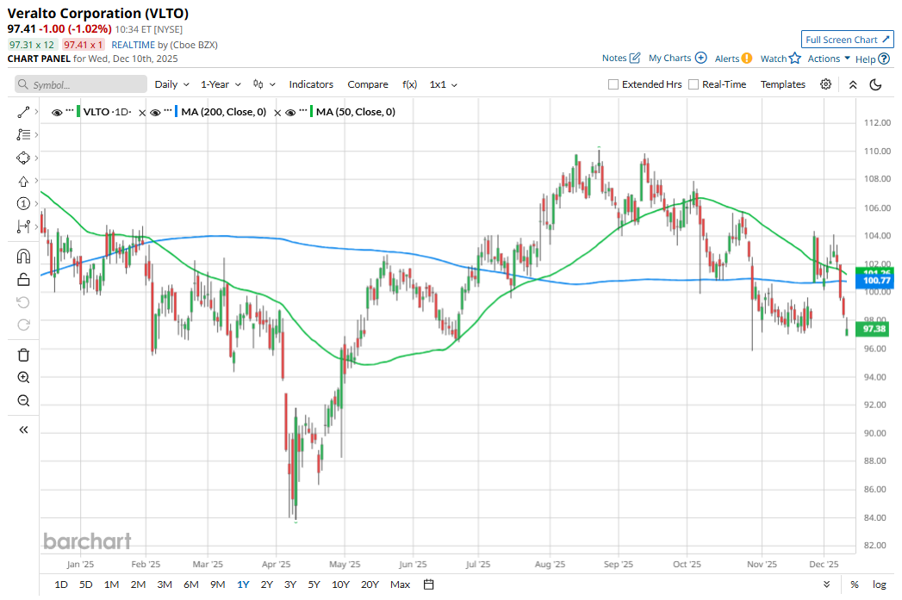Collapse the drawing toolbar with double chevron
The image size is (902, 600).
click(x=23, y=430)
